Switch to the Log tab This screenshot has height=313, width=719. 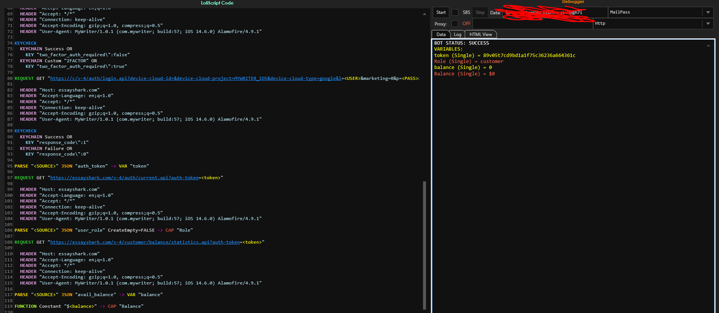click(458, 34)
